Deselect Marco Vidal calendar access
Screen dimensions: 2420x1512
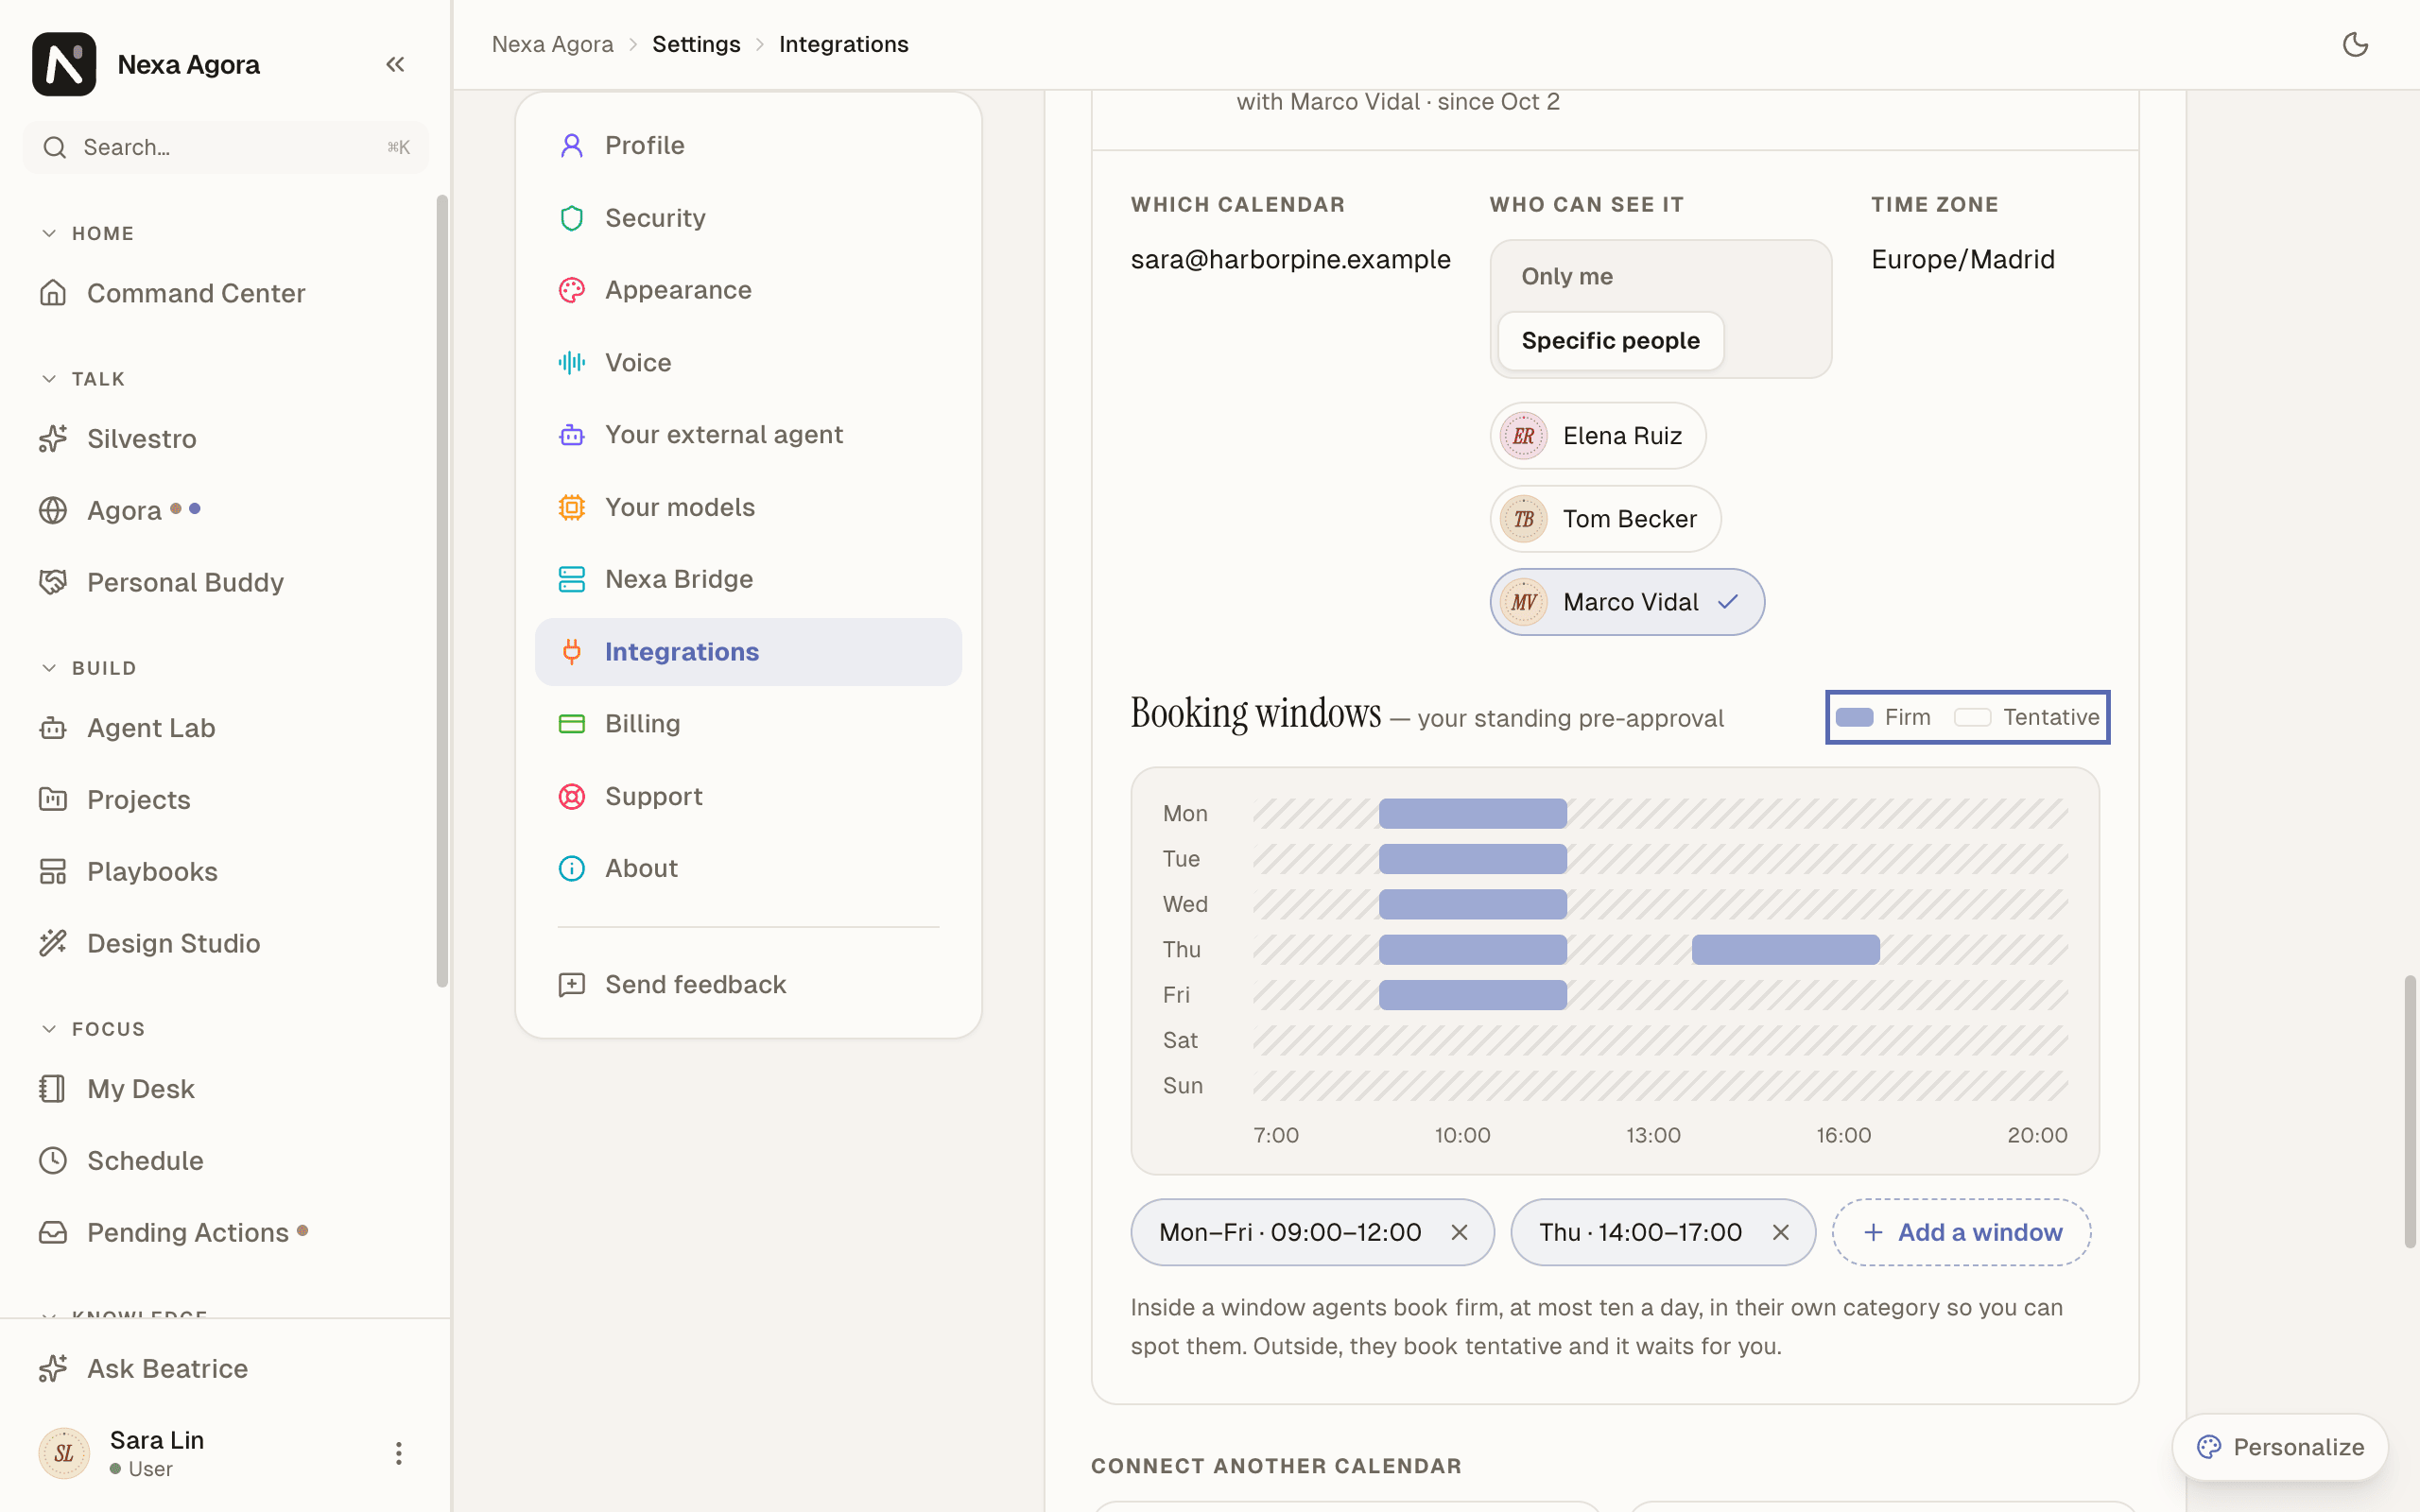[x=1627, y=602]
